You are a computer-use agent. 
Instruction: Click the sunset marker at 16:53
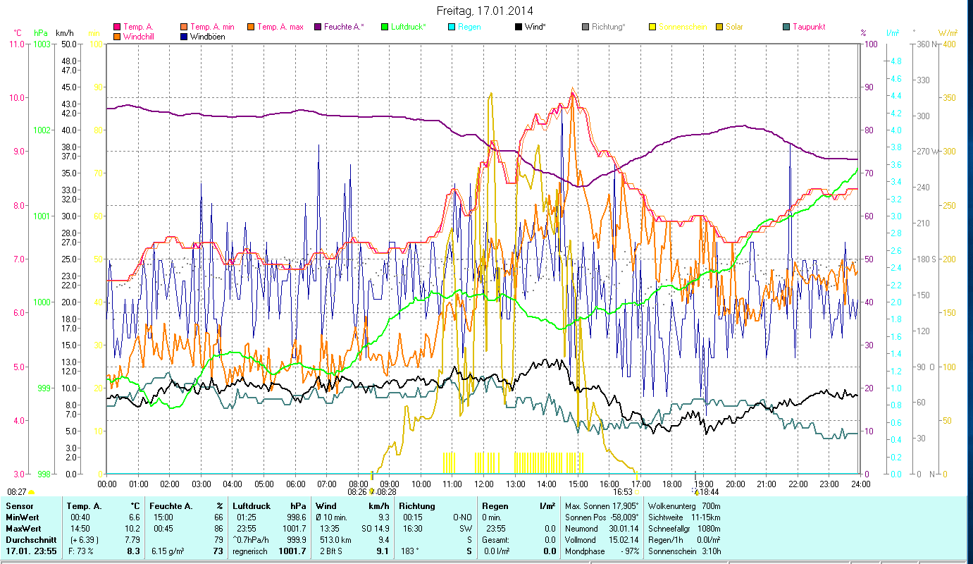point(637,492)
